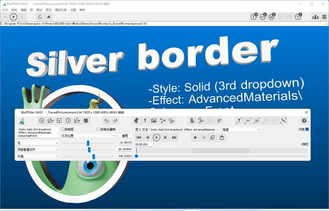The width and height of the screenshot is (329, 211).
Task: Enable the 所有关键帧 checkbox
Action: (98, 129)
